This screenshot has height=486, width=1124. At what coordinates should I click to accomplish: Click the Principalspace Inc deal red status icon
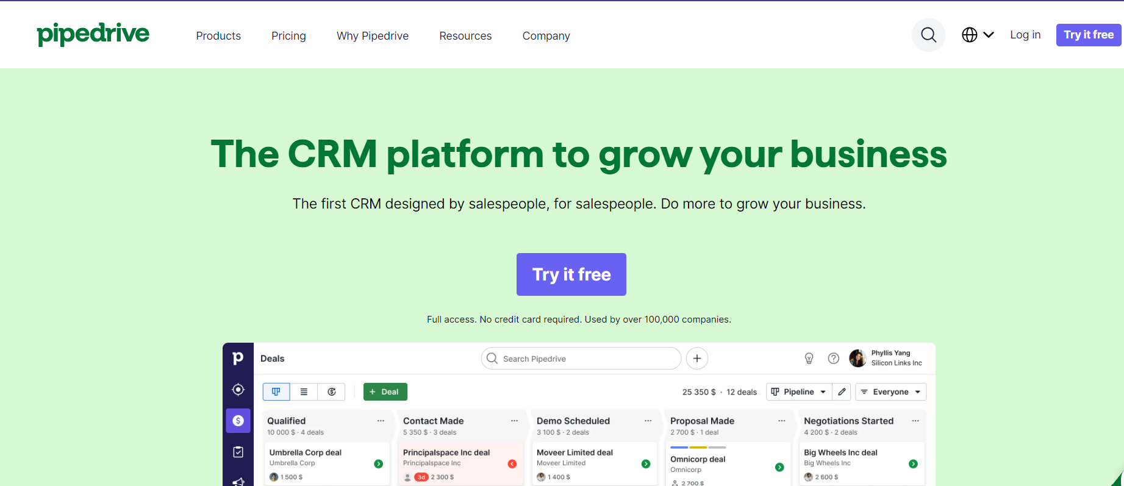coord(512,464)
